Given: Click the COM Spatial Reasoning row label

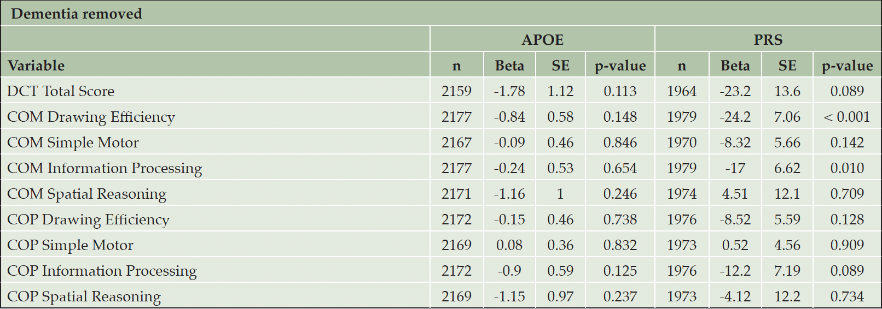Looking at the screenshot, I should coord(86,194).
